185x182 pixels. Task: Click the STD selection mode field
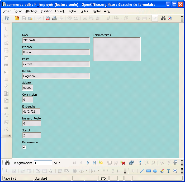(103, 179)
